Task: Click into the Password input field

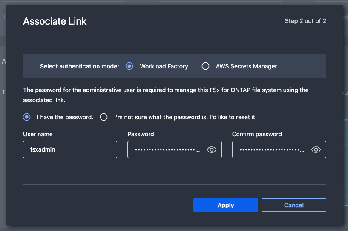Action: point(175,149)
